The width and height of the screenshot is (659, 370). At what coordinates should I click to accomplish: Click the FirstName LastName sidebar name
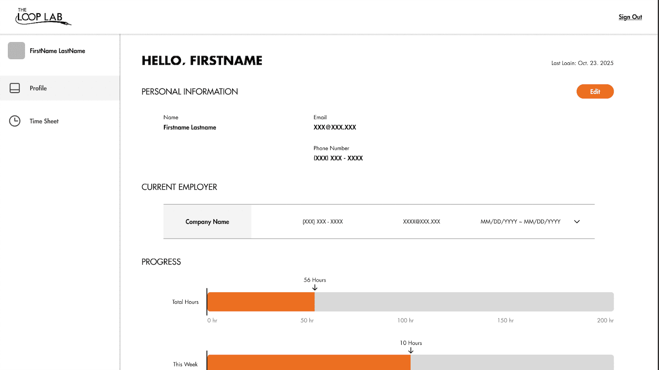tap(57, 51)
